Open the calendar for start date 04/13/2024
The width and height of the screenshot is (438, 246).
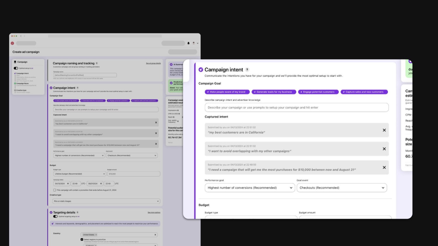point(68,184)
